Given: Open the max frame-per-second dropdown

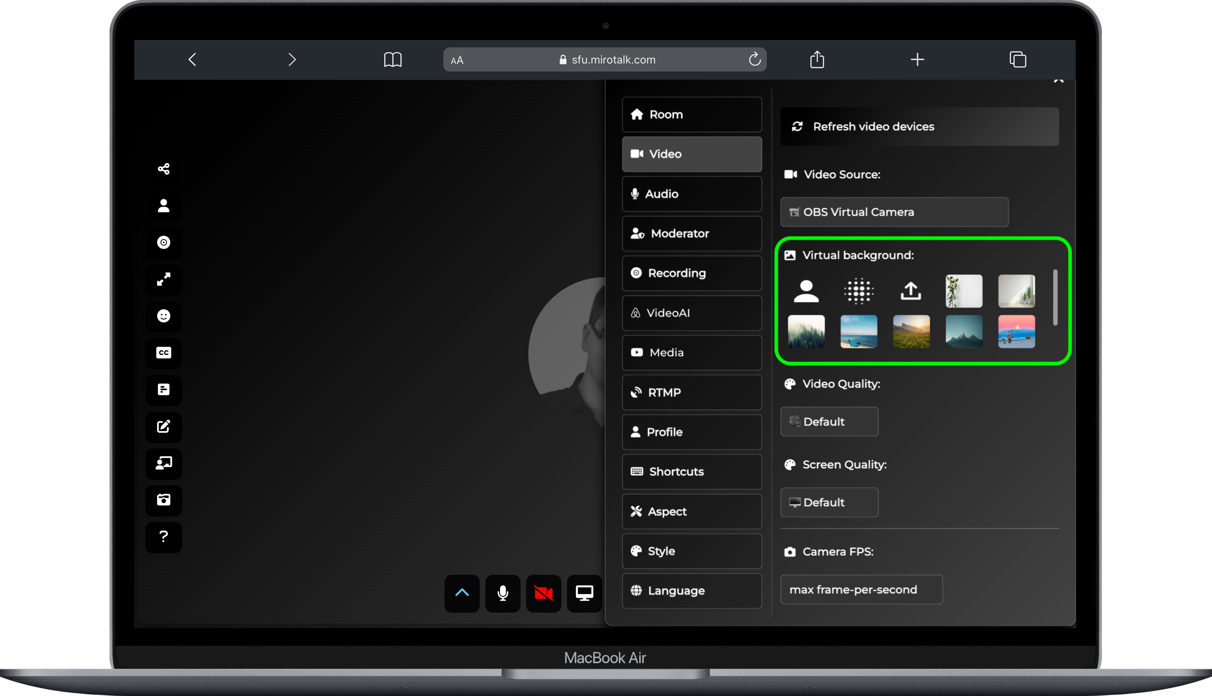Looking at the screenshot, I should tap(861, 589).
